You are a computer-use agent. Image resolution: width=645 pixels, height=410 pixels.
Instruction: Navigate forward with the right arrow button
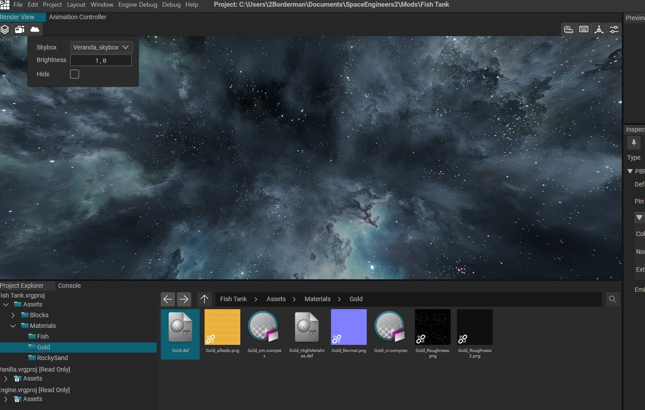tap(184, 299)
